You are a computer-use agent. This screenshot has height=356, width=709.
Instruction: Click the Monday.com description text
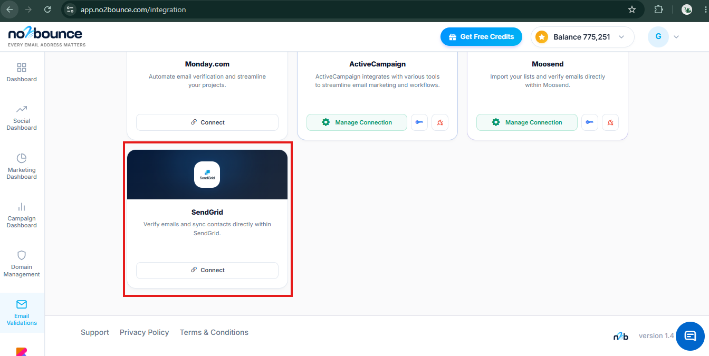tap(207, 81)
